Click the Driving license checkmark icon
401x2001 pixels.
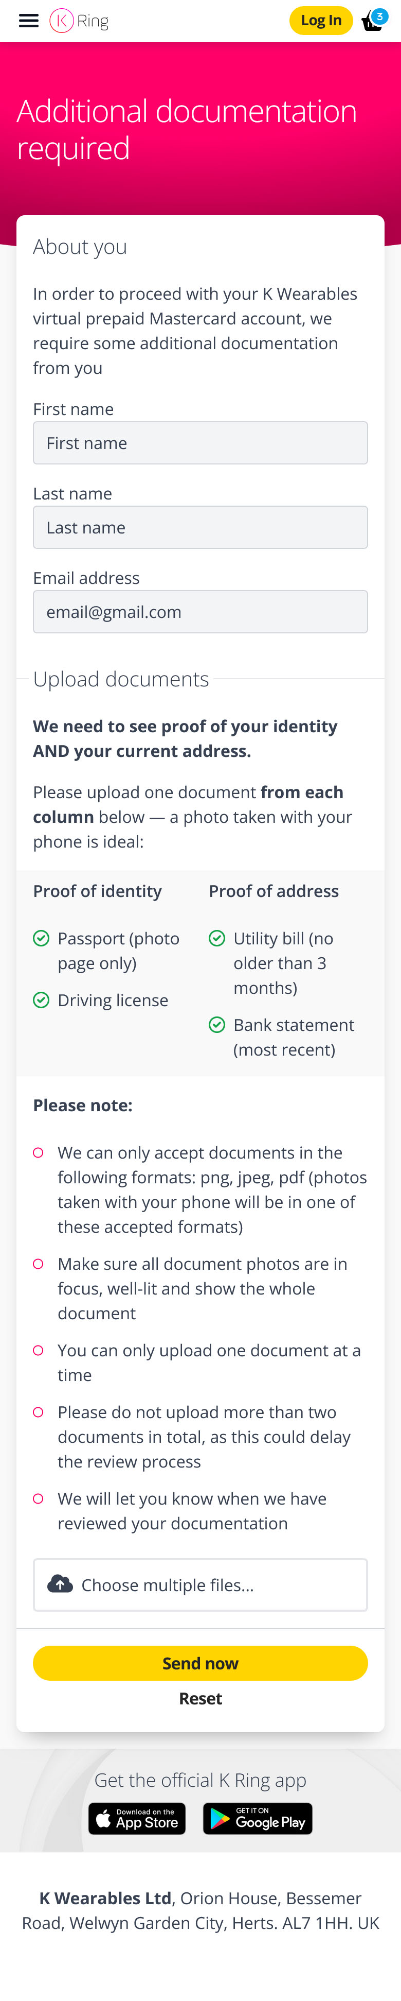point(41,999)
